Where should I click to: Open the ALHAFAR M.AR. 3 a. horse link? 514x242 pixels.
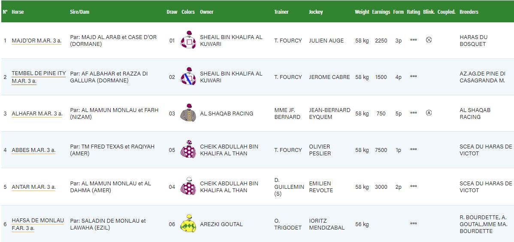37,113
